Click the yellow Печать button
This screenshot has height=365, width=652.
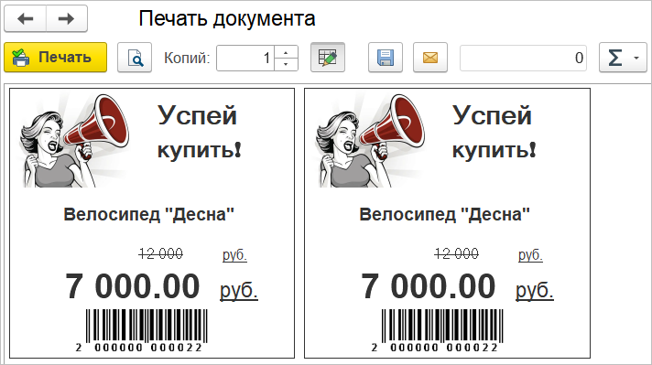tap(55, 58)
